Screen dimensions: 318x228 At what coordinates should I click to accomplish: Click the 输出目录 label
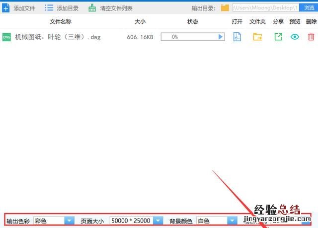tap(203, 8)
